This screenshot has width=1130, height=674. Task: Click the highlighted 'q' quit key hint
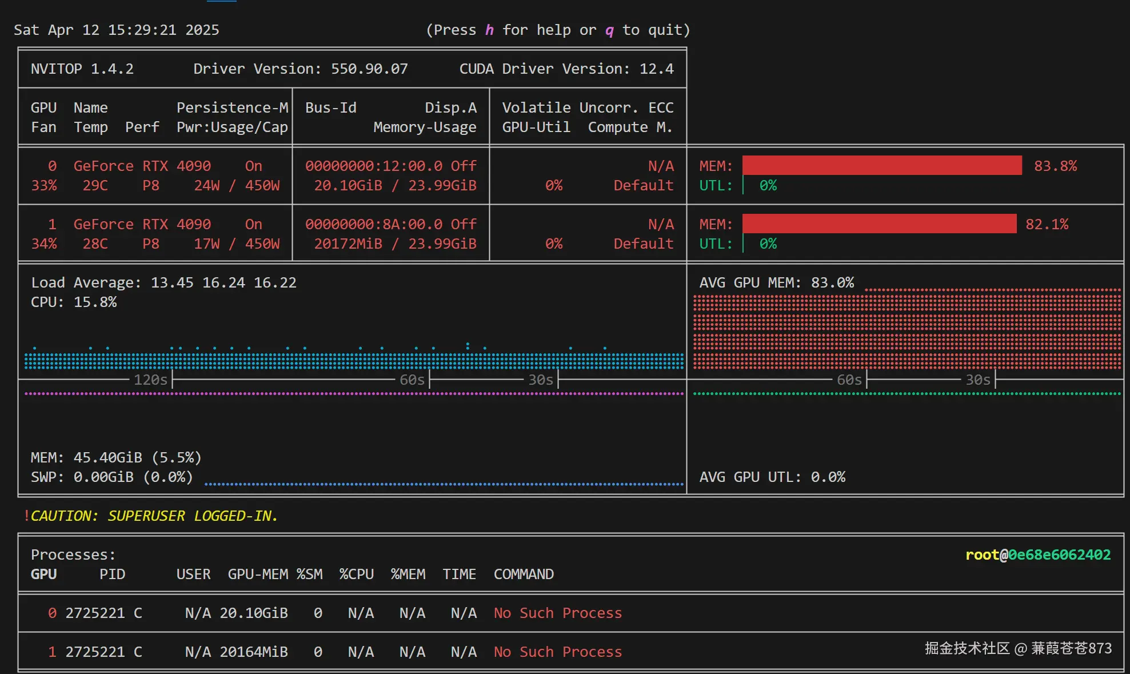point(609,30)
